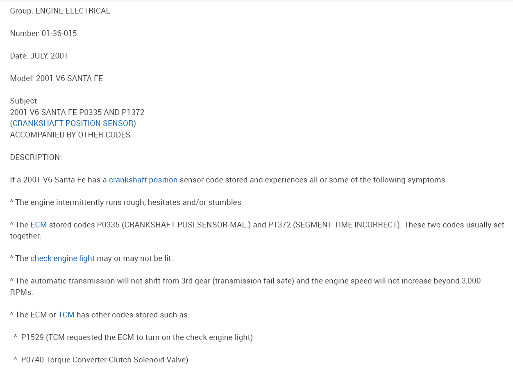Viewport: 513px width, 371px height.
Task: Open the "check engine light" link
Action: pos(62,259)
